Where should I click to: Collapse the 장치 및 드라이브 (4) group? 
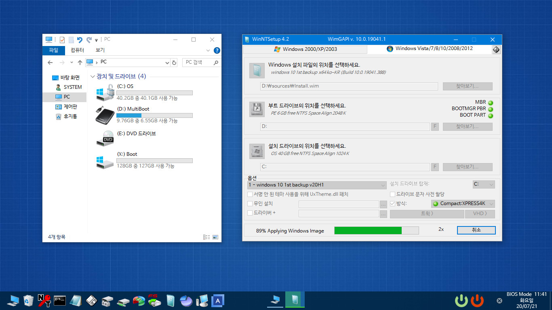[93, 76]
